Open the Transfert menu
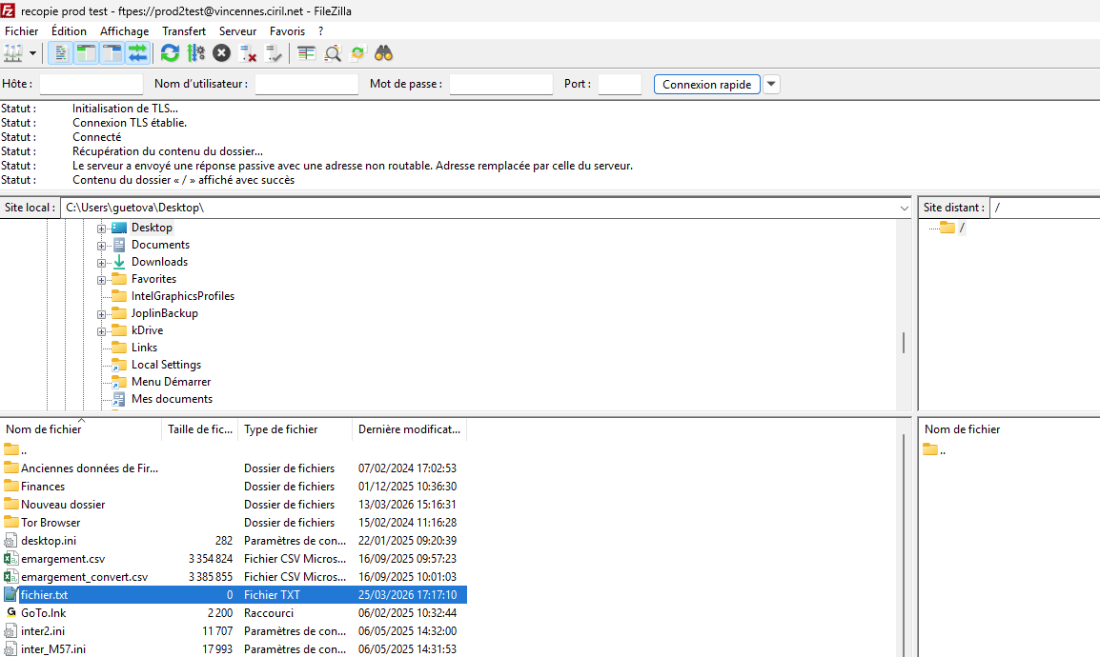Viewport: 1100px width, 657px height. pyautogui.click(x=183, y=31)
